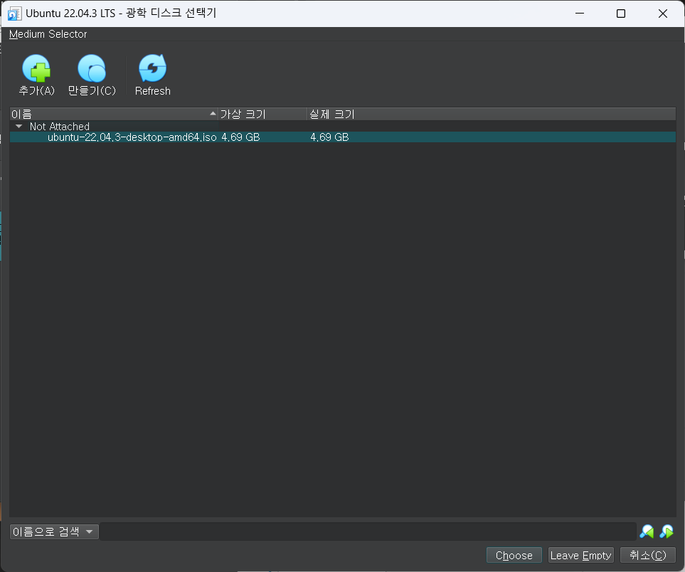Sort by the 가상 크기 column header
The height and width of the screenshot is (572, 685).
(262, 114)
